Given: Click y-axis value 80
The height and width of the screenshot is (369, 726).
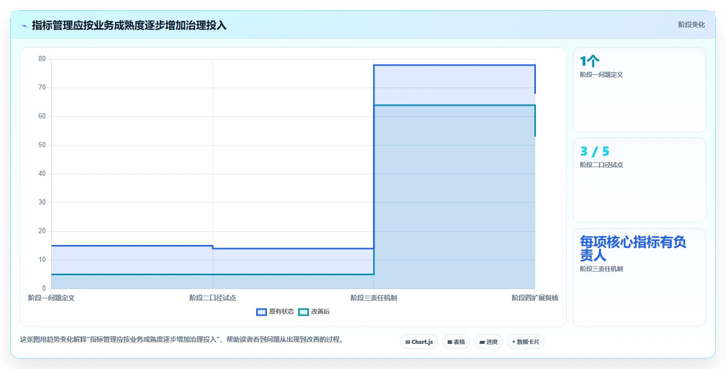Looking at the screenshot, I should coord(42,59).
